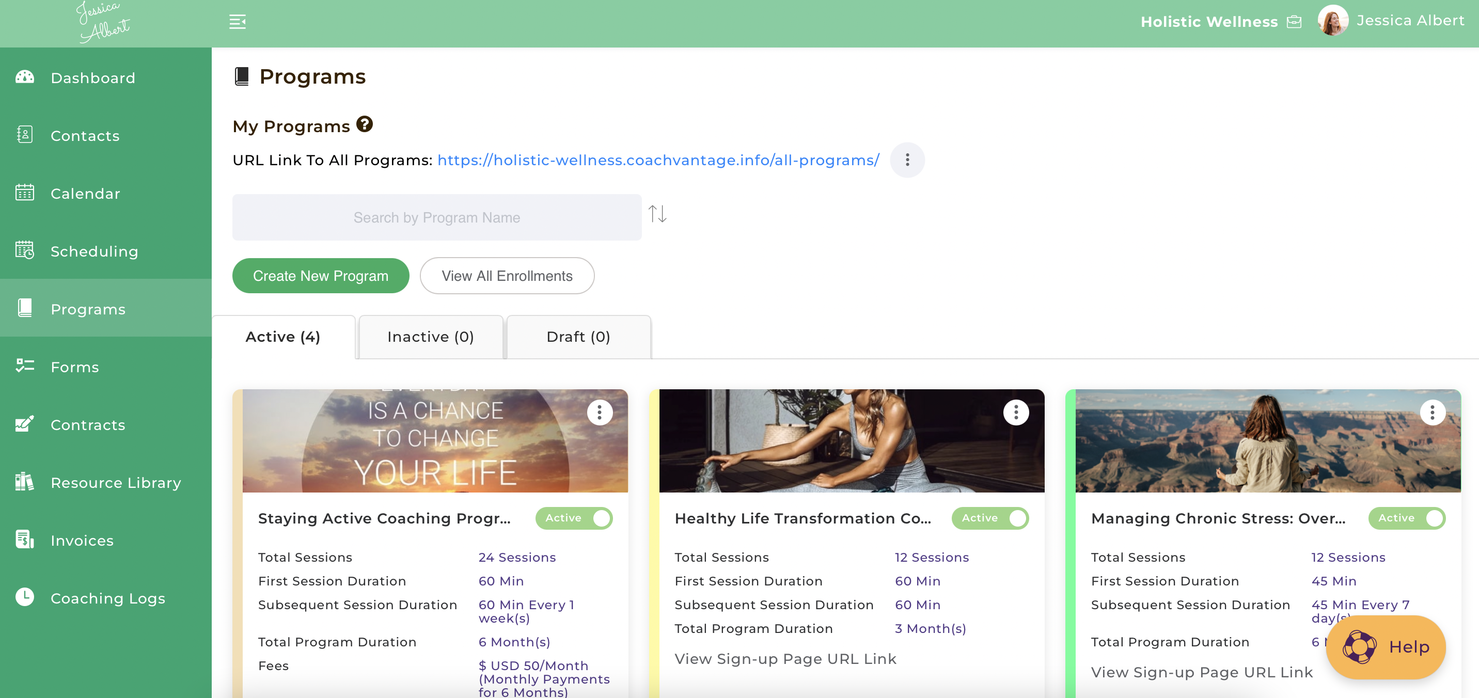Click Staying Active Coaching Progr... title
This screenshot has height=698, width=1479.
tap(384, 518)
